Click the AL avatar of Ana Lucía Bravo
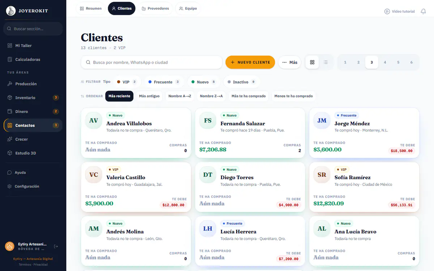The height and width of the screenshot is (271, 434). (x=322, y=229)
